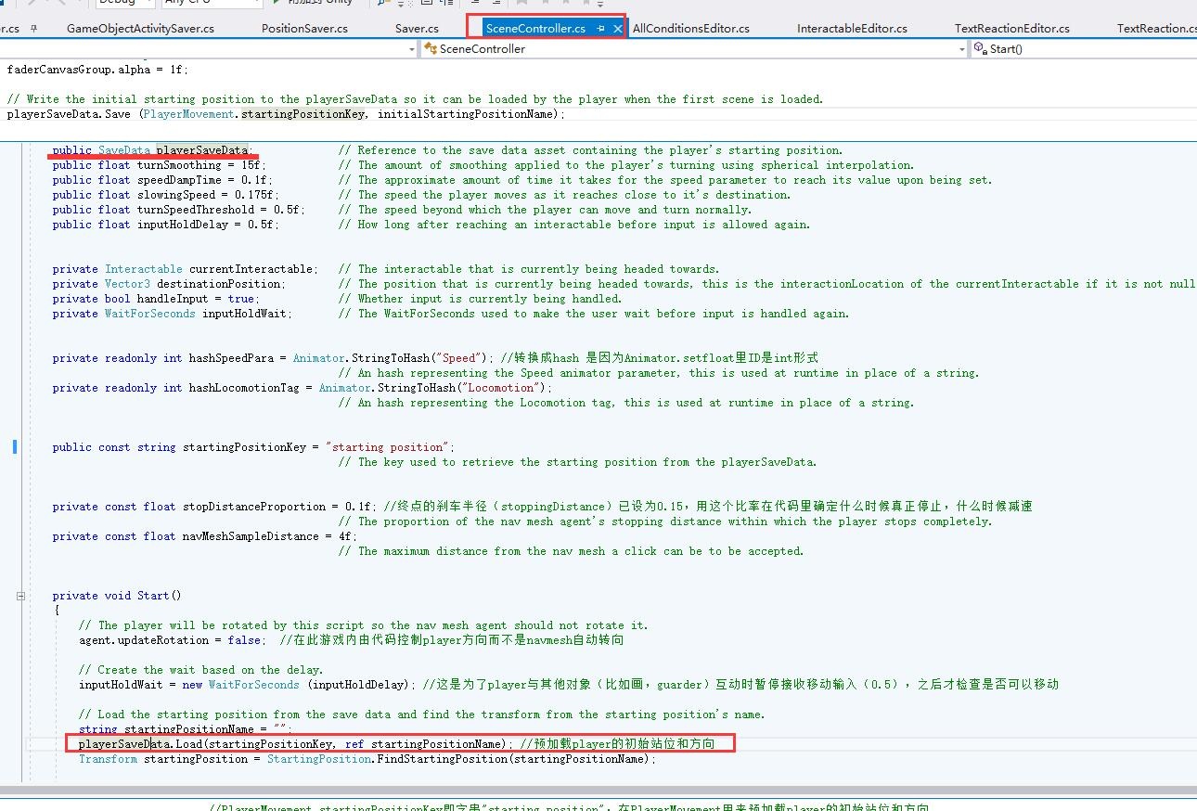Click the startingPositionKey constant declaration
The height and width of the screenshot is (811, 1197).
click(x=244, y=447)
